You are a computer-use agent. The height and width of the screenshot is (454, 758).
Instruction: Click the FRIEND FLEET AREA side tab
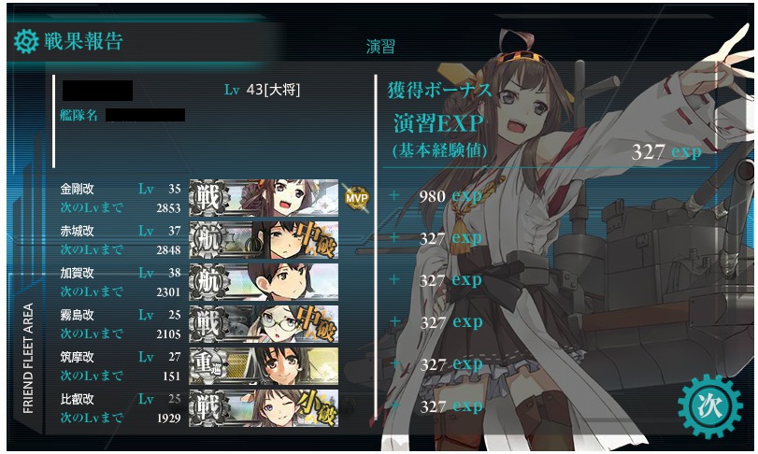pos(28,359)
